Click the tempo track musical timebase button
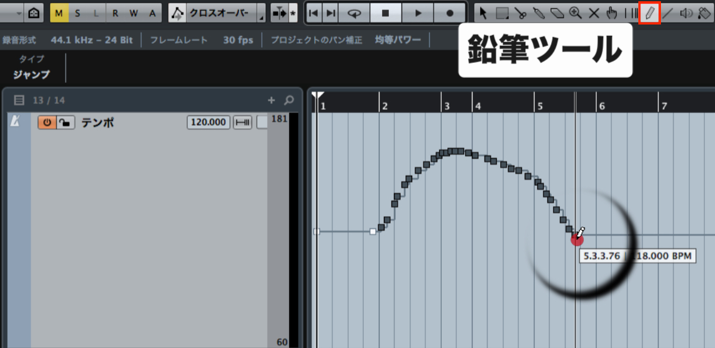Screen dimensions: 715x348 coord(243,122)
